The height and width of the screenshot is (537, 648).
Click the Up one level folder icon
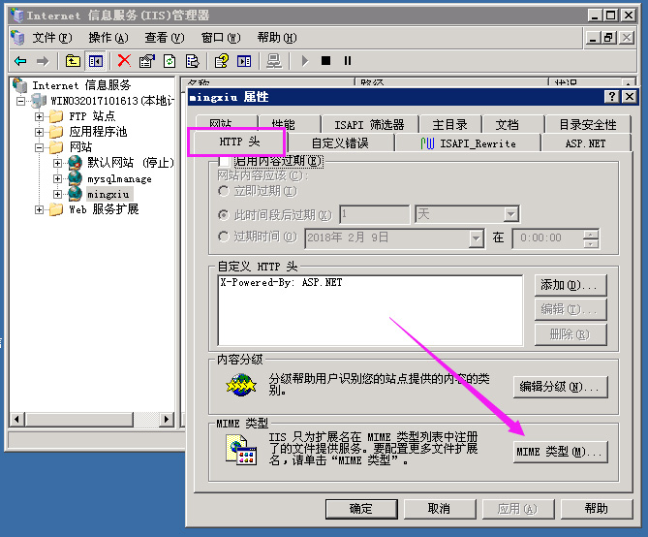coord(73,61)
